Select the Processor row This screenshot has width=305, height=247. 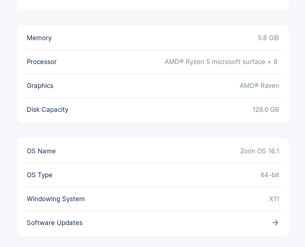[x=152, y=62]
